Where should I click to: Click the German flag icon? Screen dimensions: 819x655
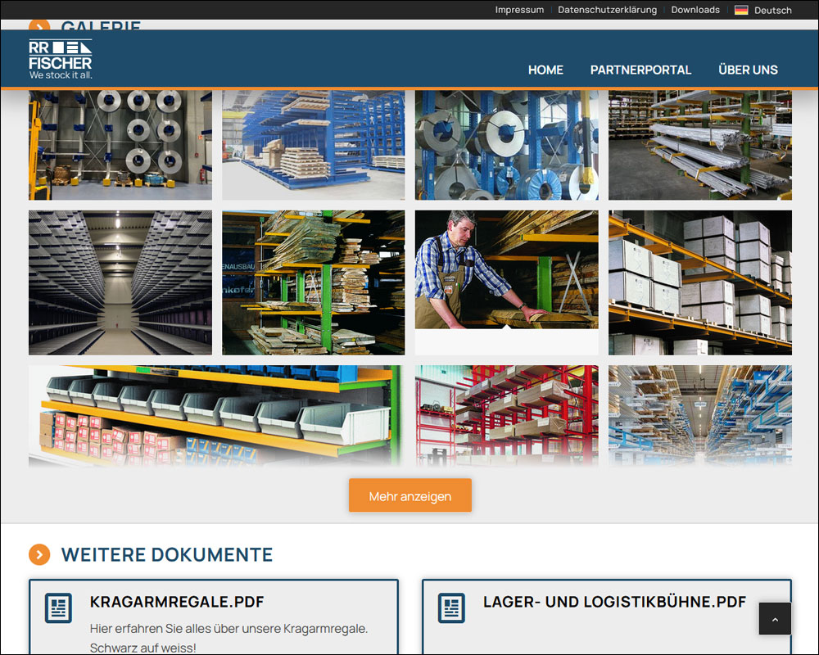click(741, 11)
